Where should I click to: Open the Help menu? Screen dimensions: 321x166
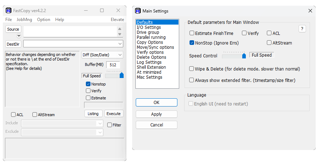coord(59,20)
